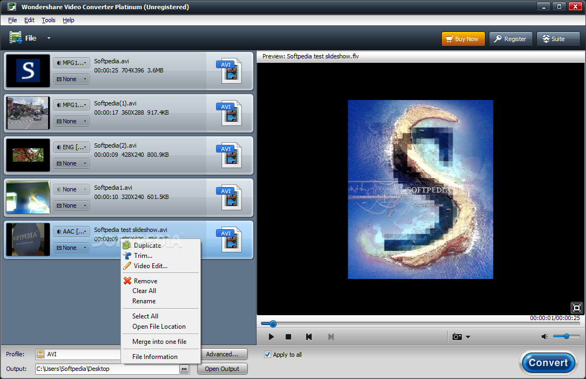
Task: Click the Output folder path field
Action: [107, 369]
